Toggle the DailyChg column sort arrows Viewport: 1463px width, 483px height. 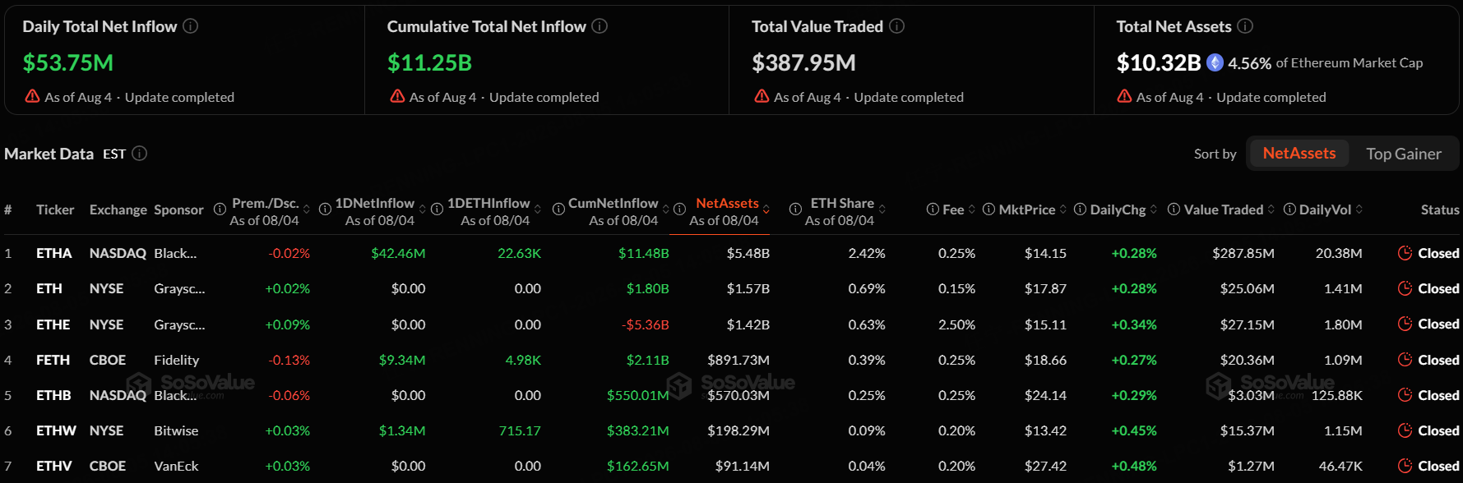(x=1154, y=209)
